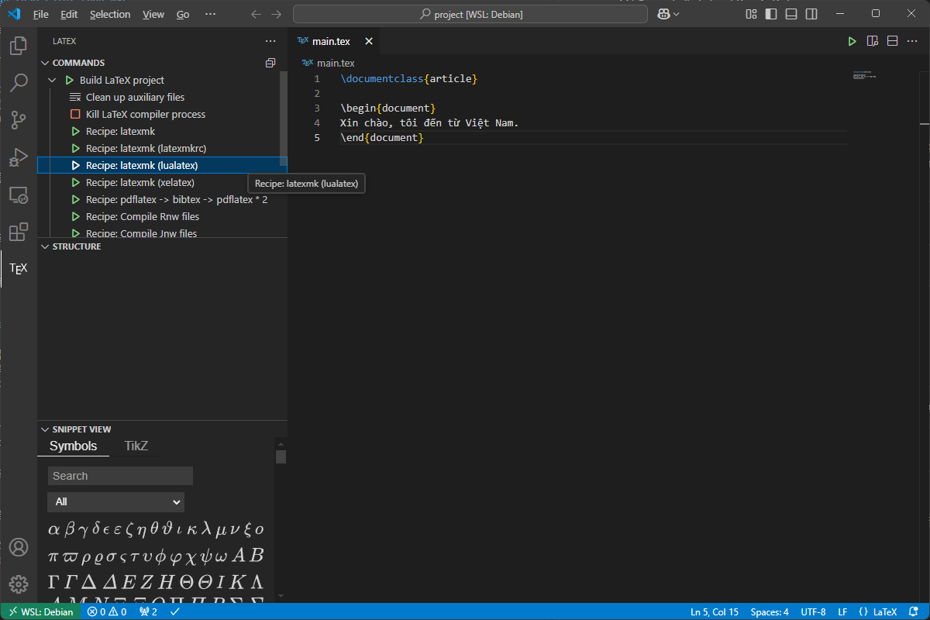
Task: Open the TeX sidebar icon
Action: [18, 268]
